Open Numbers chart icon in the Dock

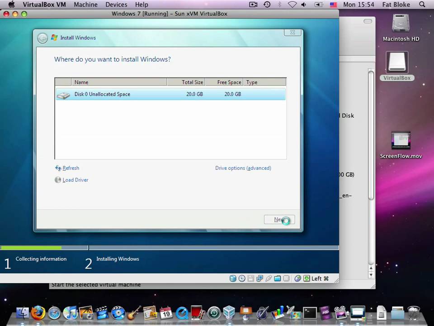pos(278,313)
